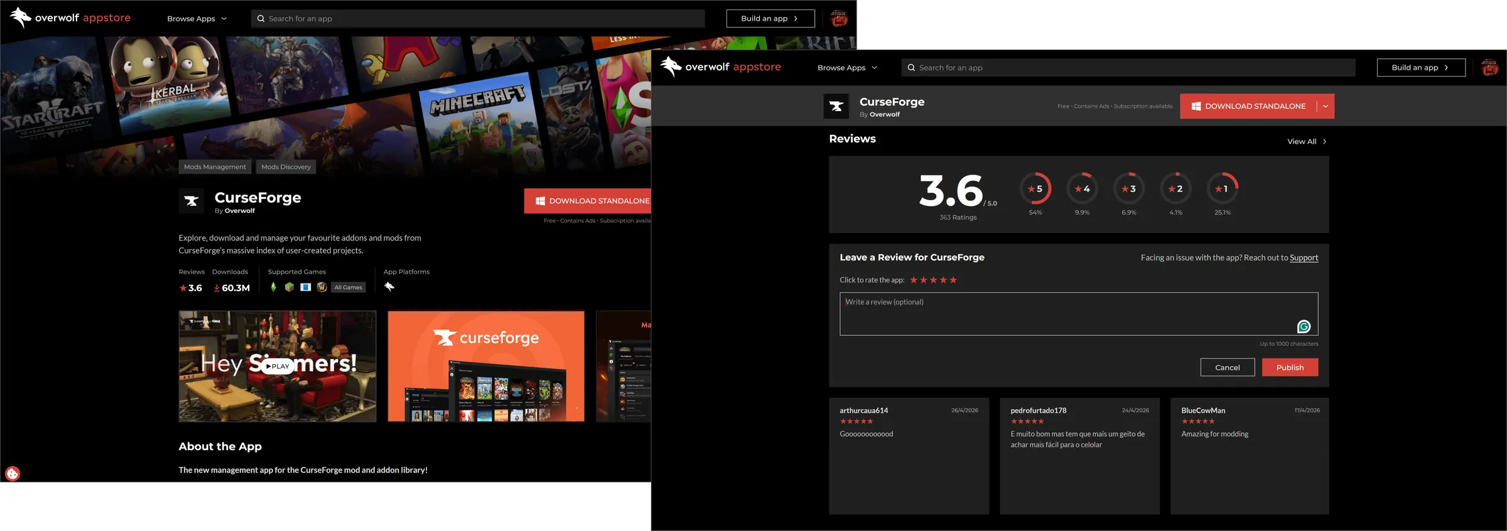Filter reviews by 3 star circle
The width and height of the screenshot is (1507, 531).
tap(1129, 188)
